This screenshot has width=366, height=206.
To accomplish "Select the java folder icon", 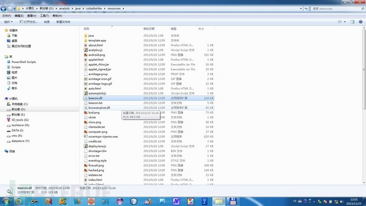I will 85,36.
